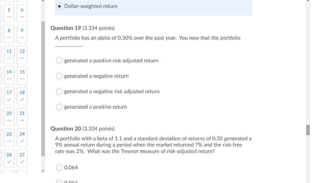
Task: Select the 0.064 option for Question 20
Action: click(x=59, y=167)
